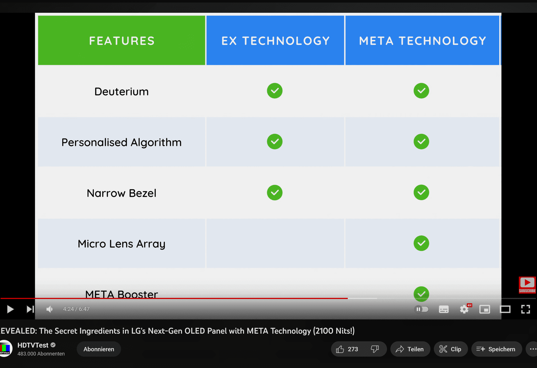The image size is (537, 368).
Task: Click the video title text
Action: tap(177, 331)
